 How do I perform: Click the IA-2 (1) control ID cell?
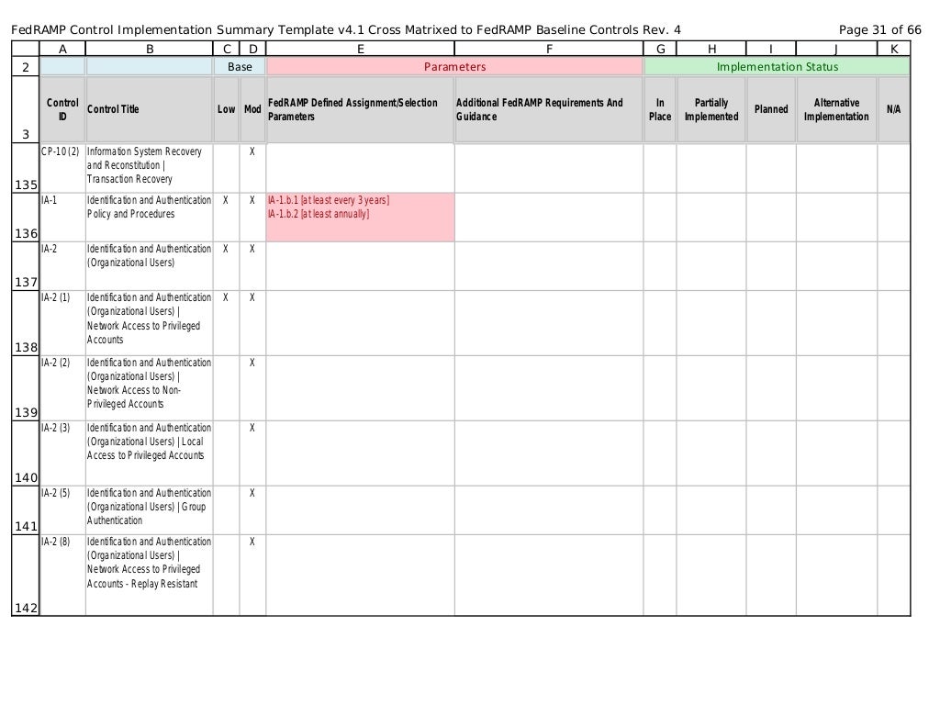pos(62,323)
